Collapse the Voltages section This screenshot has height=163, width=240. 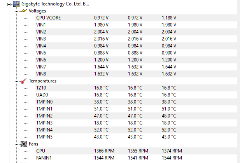[16, 11]
